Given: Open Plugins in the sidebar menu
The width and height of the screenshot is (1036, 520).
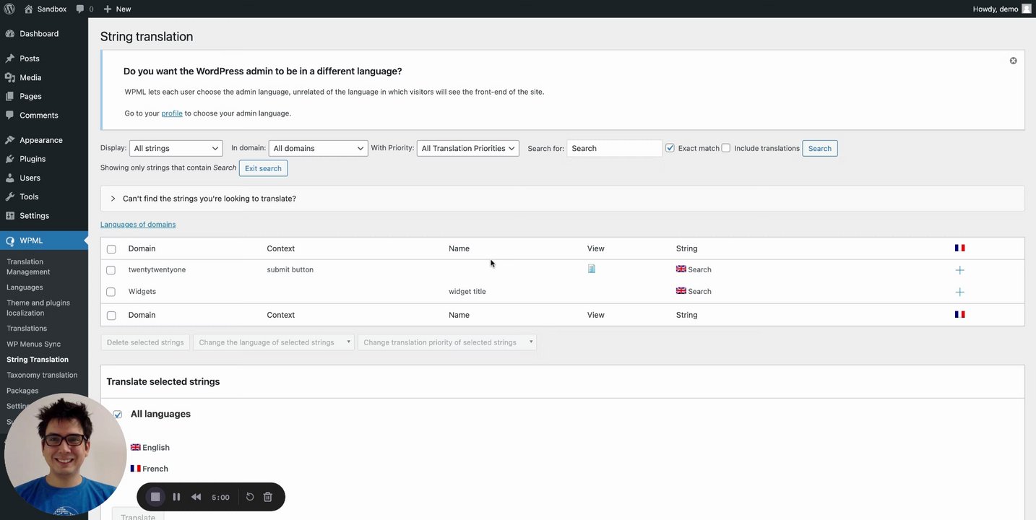Looking at the screenshot, I should pyautogui.click(x=33, y=159).
